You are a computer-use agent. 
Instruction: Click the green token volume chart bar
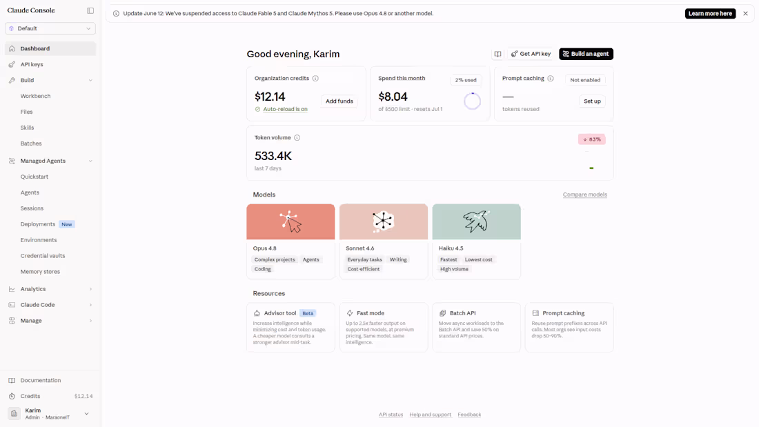coord(591,168)
